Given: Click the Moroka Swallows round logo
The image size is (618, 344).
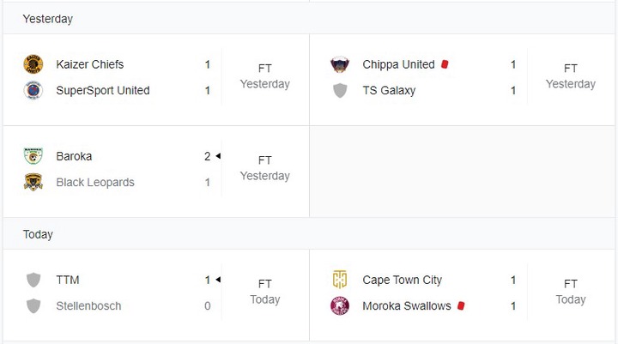Looking at the screenshot, I should (x=340, y=305).
